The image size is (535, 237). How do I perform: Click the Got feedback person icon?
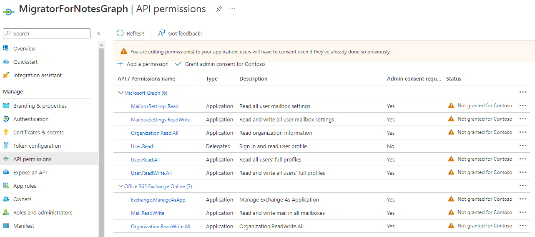[x=161, y=33]
